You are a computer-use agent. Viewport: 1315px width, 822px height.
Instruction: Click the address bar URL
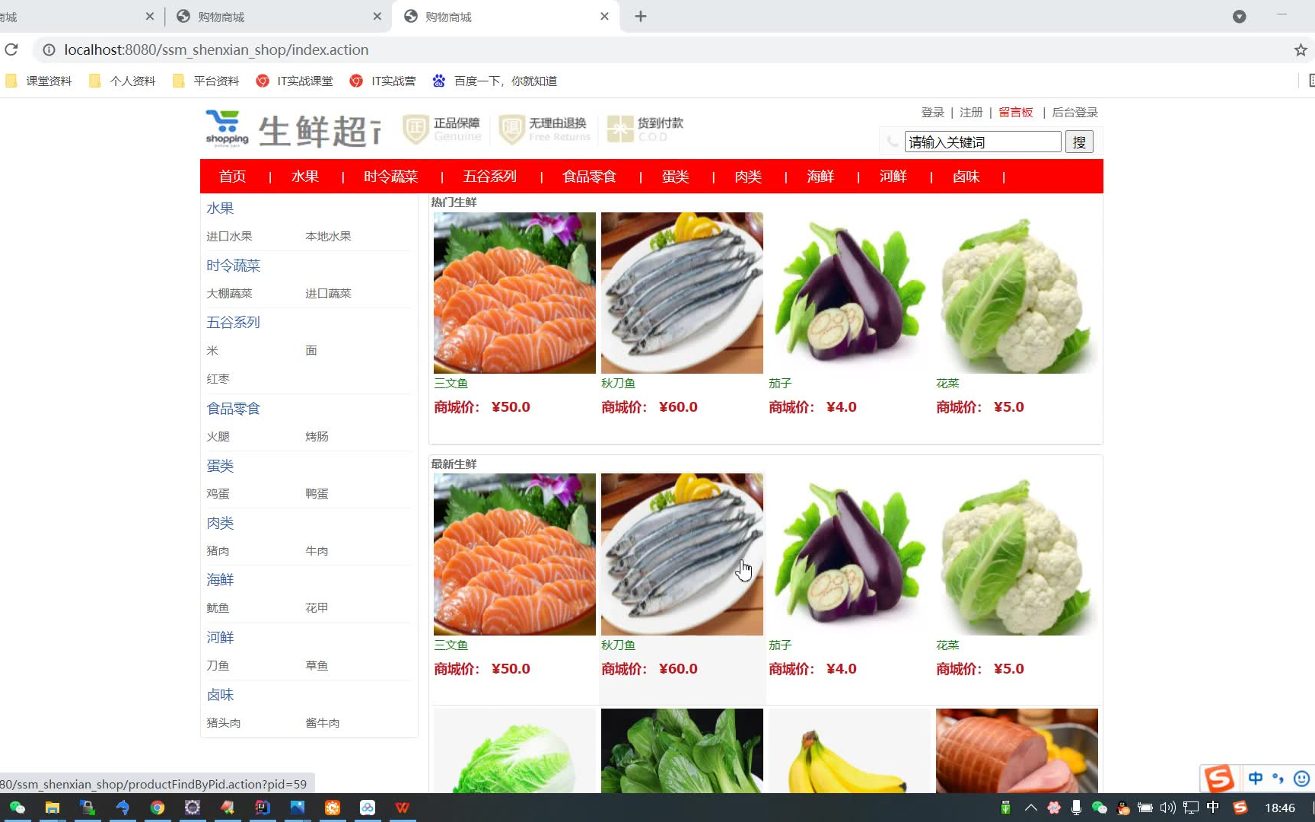pyautogui.click(x=216, y=49)
